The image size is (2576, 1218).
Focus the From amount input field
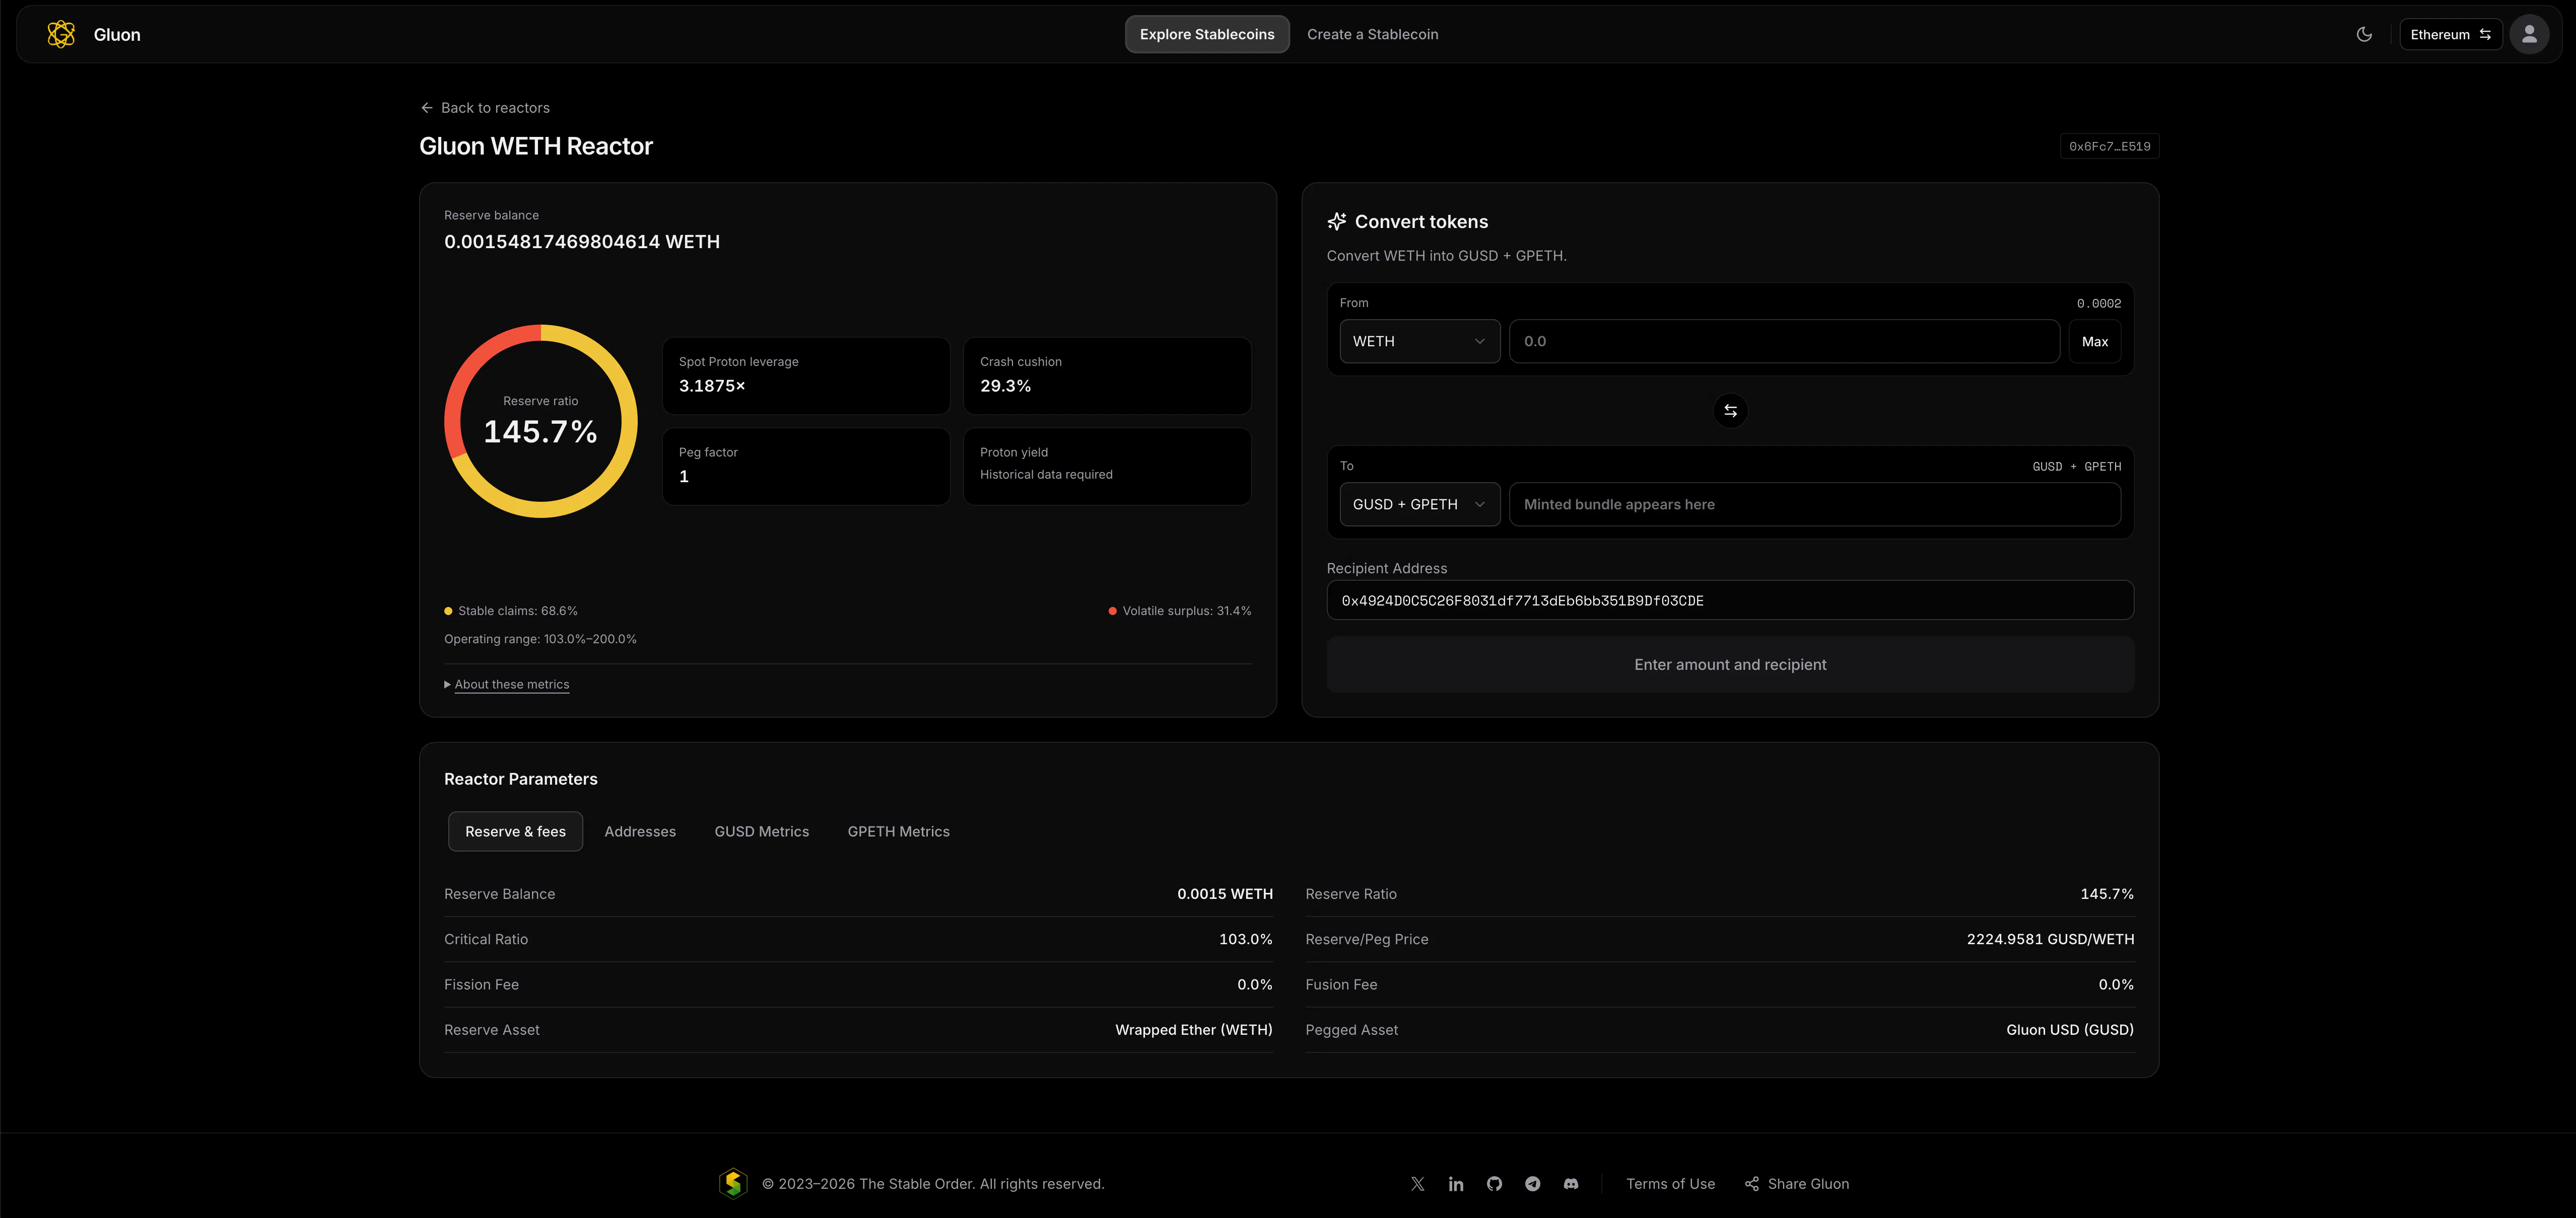click(1784, 341)
